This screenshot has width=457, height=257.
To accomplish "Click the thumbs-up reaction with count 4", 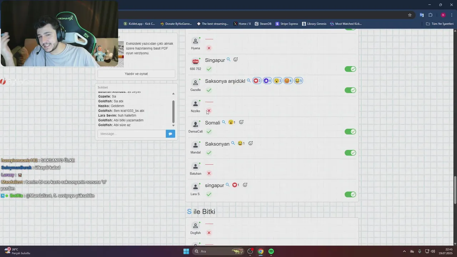I will (267, 81).
